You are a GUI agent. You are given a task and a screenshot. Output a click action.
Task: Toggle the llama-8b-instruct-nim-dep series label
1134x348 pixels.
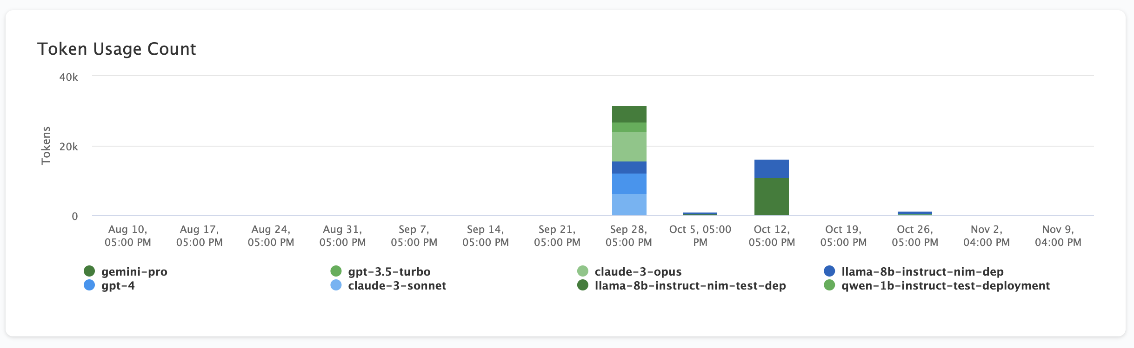click(x=922, y=271)
